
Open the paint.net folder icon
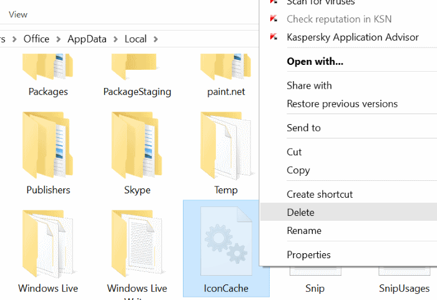(x=225, y=67)
